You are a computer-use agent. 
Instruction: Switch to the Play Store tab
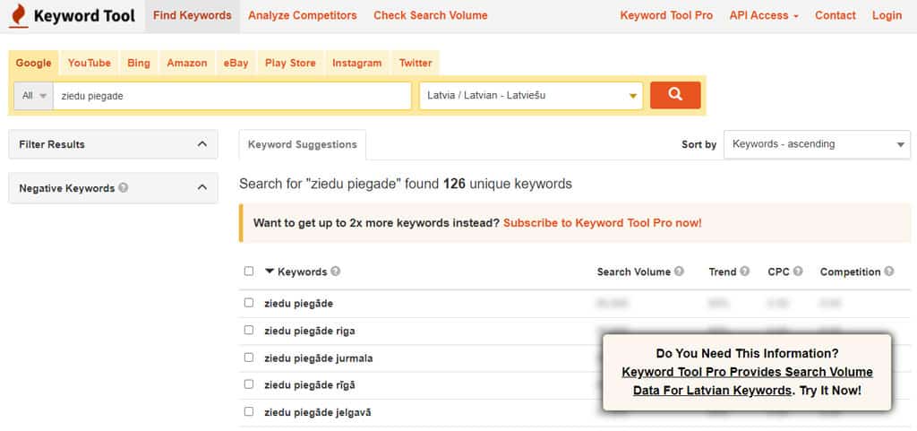pos(290,63)
